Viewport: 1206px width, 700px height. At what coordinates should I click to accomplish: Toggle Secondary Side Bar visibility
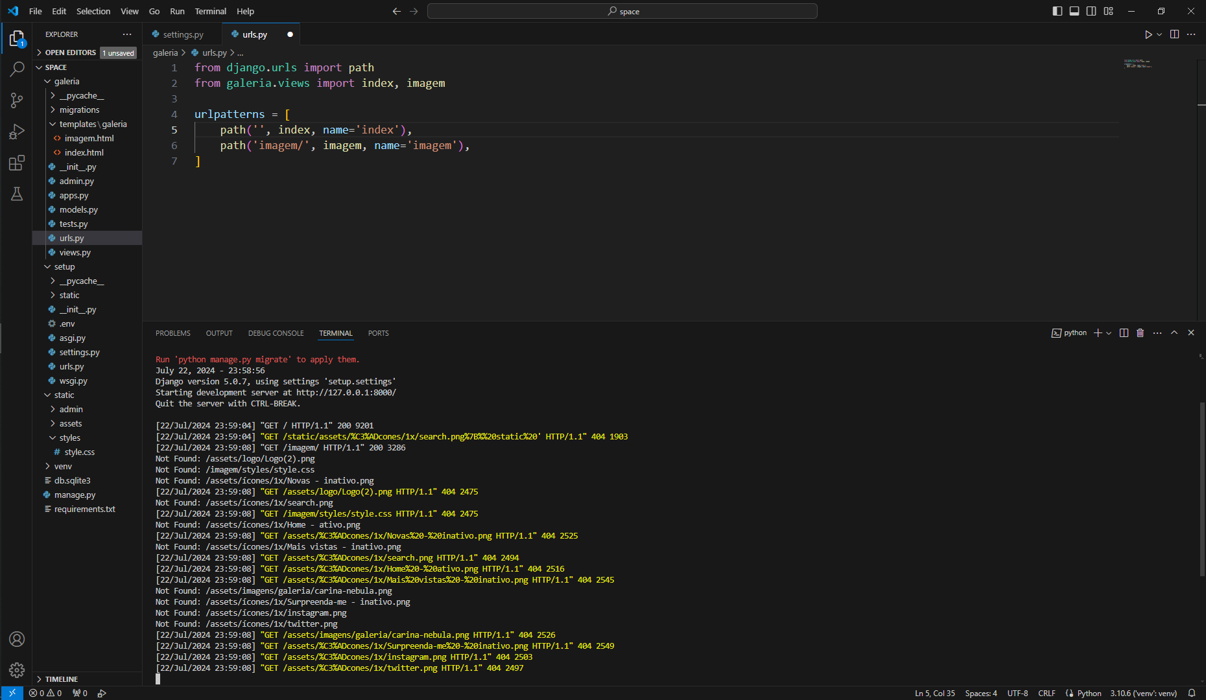pyautogui.click(x=1091, y=11)
